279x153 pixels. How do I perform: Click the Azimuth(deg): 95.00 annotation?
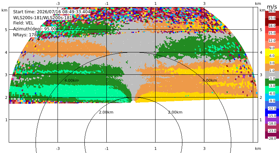(x=35, y=29)
